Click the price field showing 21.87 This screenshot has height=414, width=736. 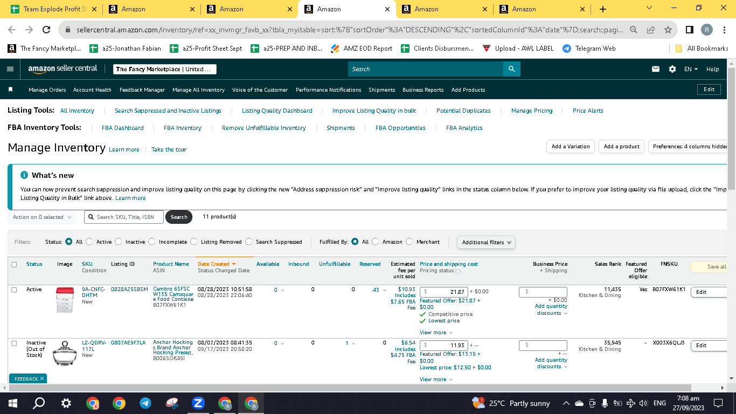click(443, 292)
